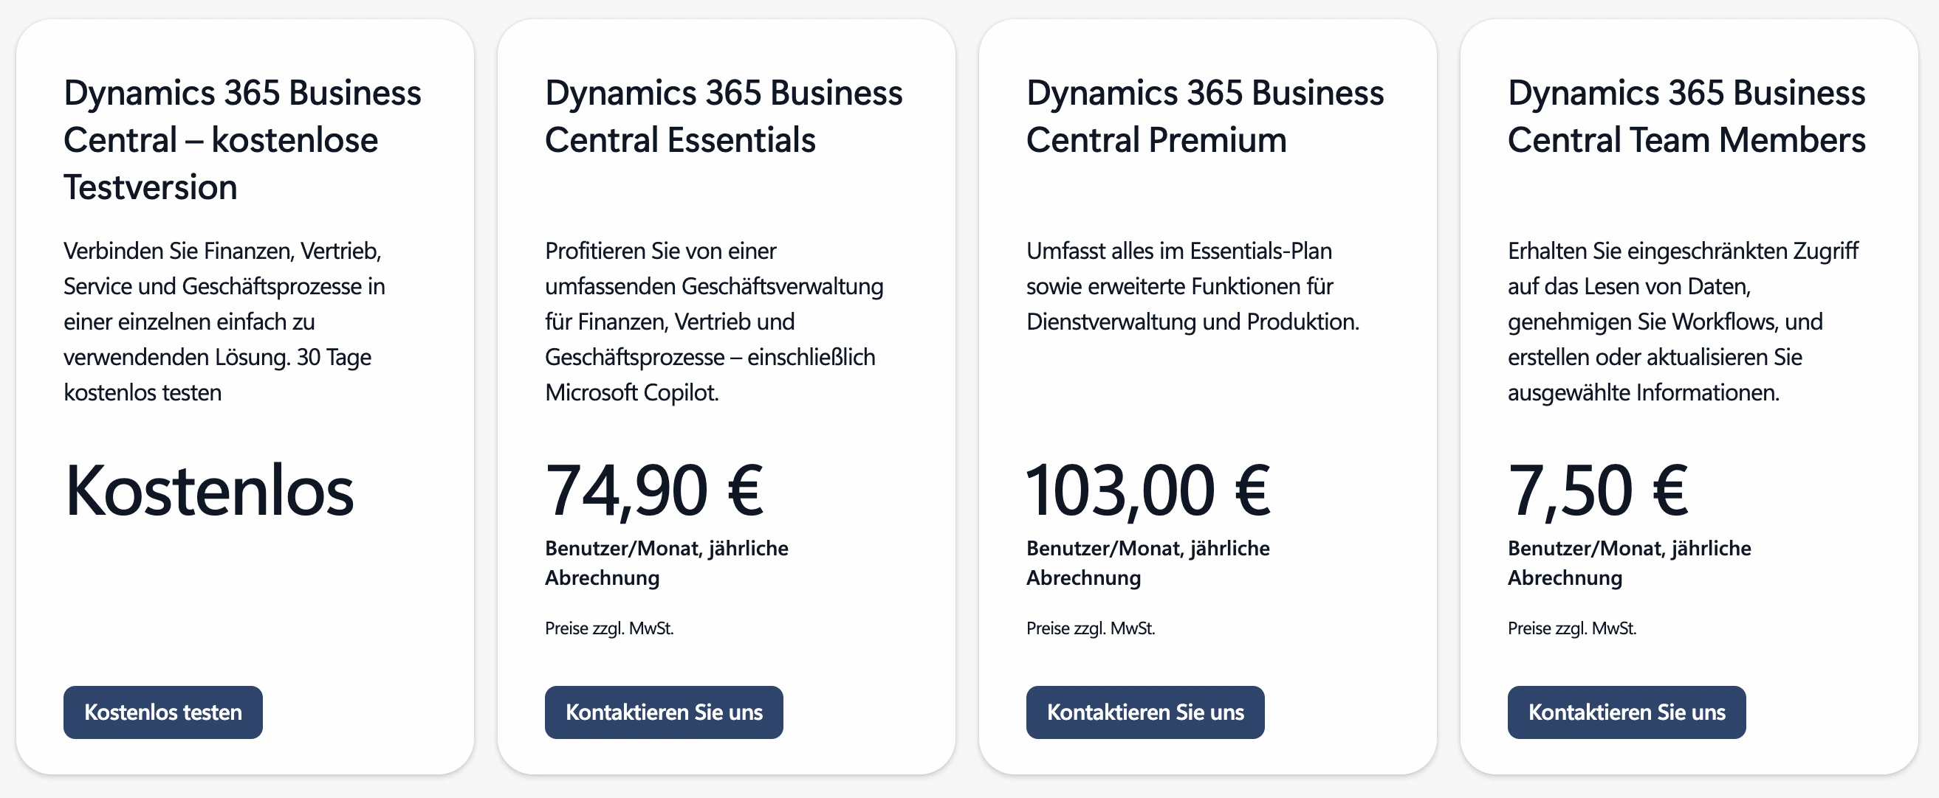Screen dimensions: 1939x798
Task: Click Preise zzgl. MwSt. under Premium
Action: click(1090, 628)
